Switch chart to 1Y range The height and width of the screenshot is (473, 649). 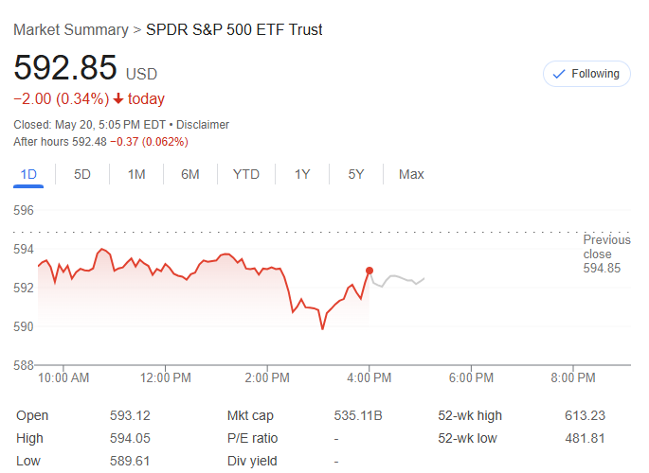click(302, 174)
